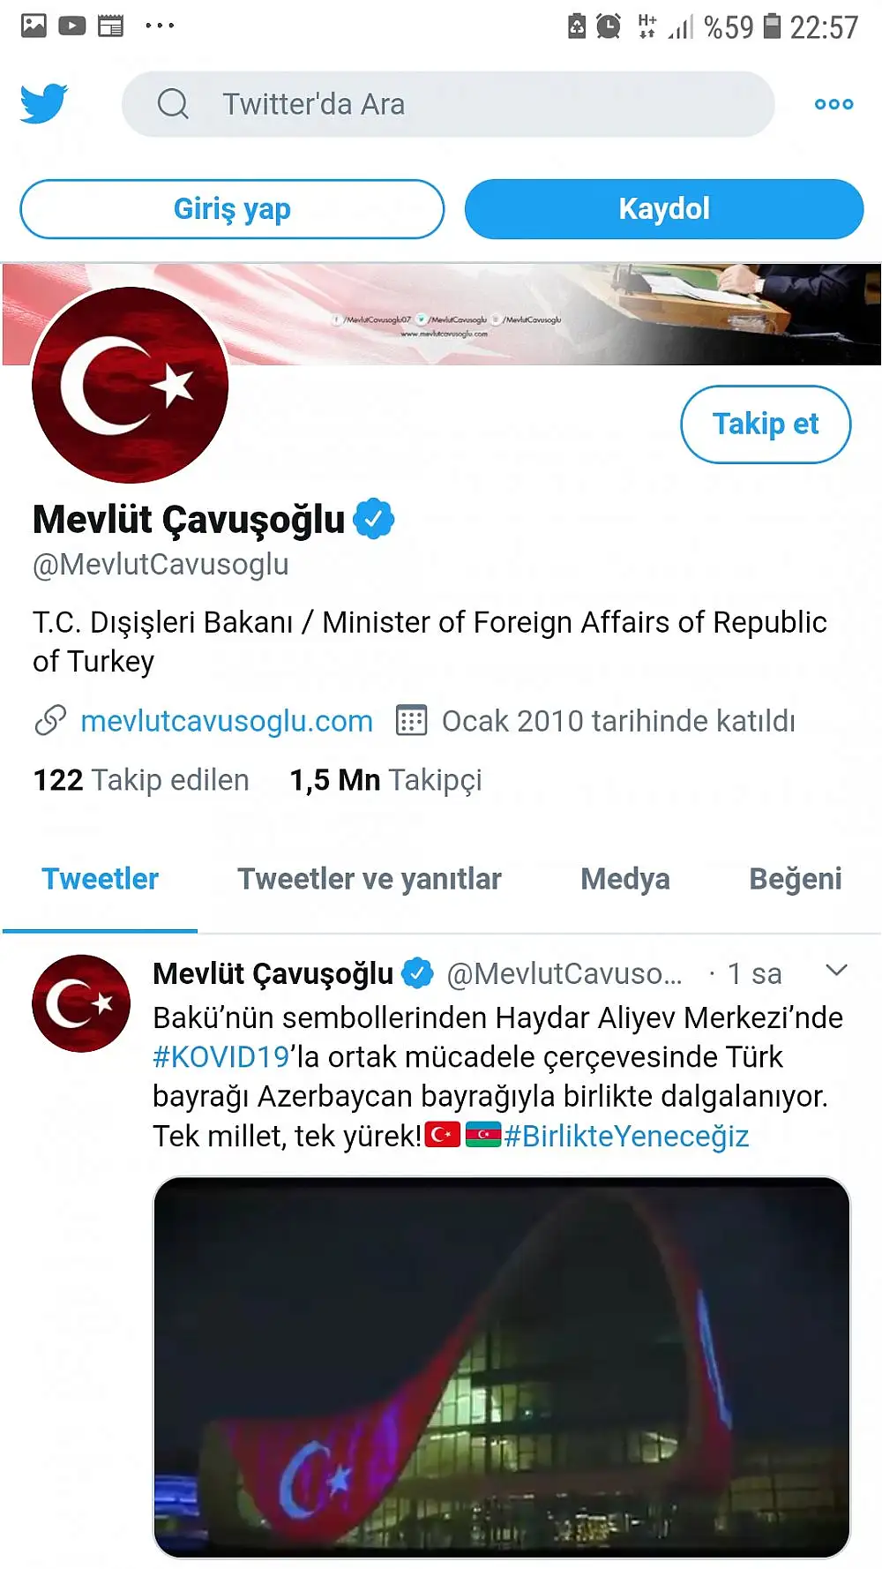The width and height of the screenshot is (882, 1569).
Task: Expand the tweet options chevron
Action: pos(836,971)
